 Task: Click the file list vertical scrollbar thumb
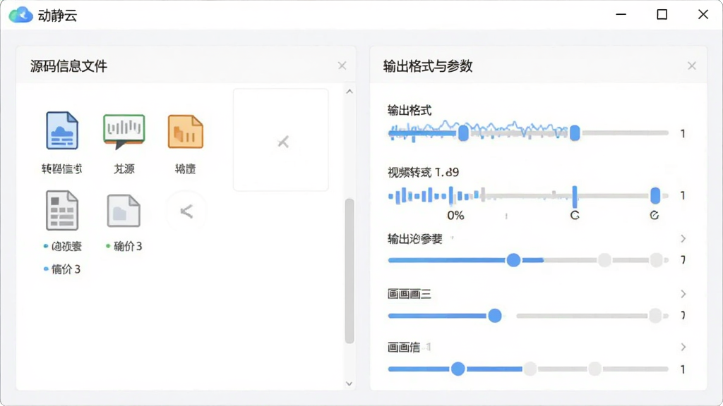pos(349,271)
